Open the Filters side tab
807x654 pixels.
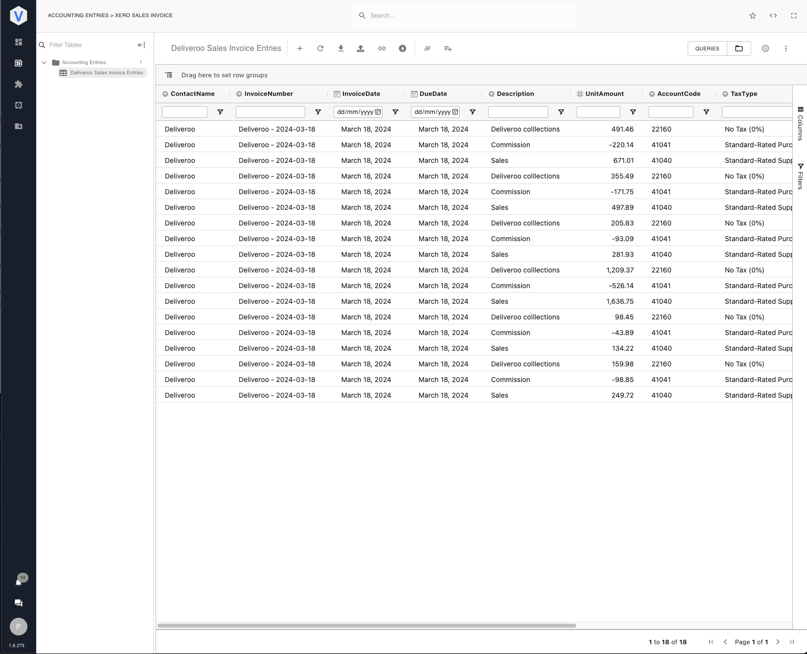point(800,176)
